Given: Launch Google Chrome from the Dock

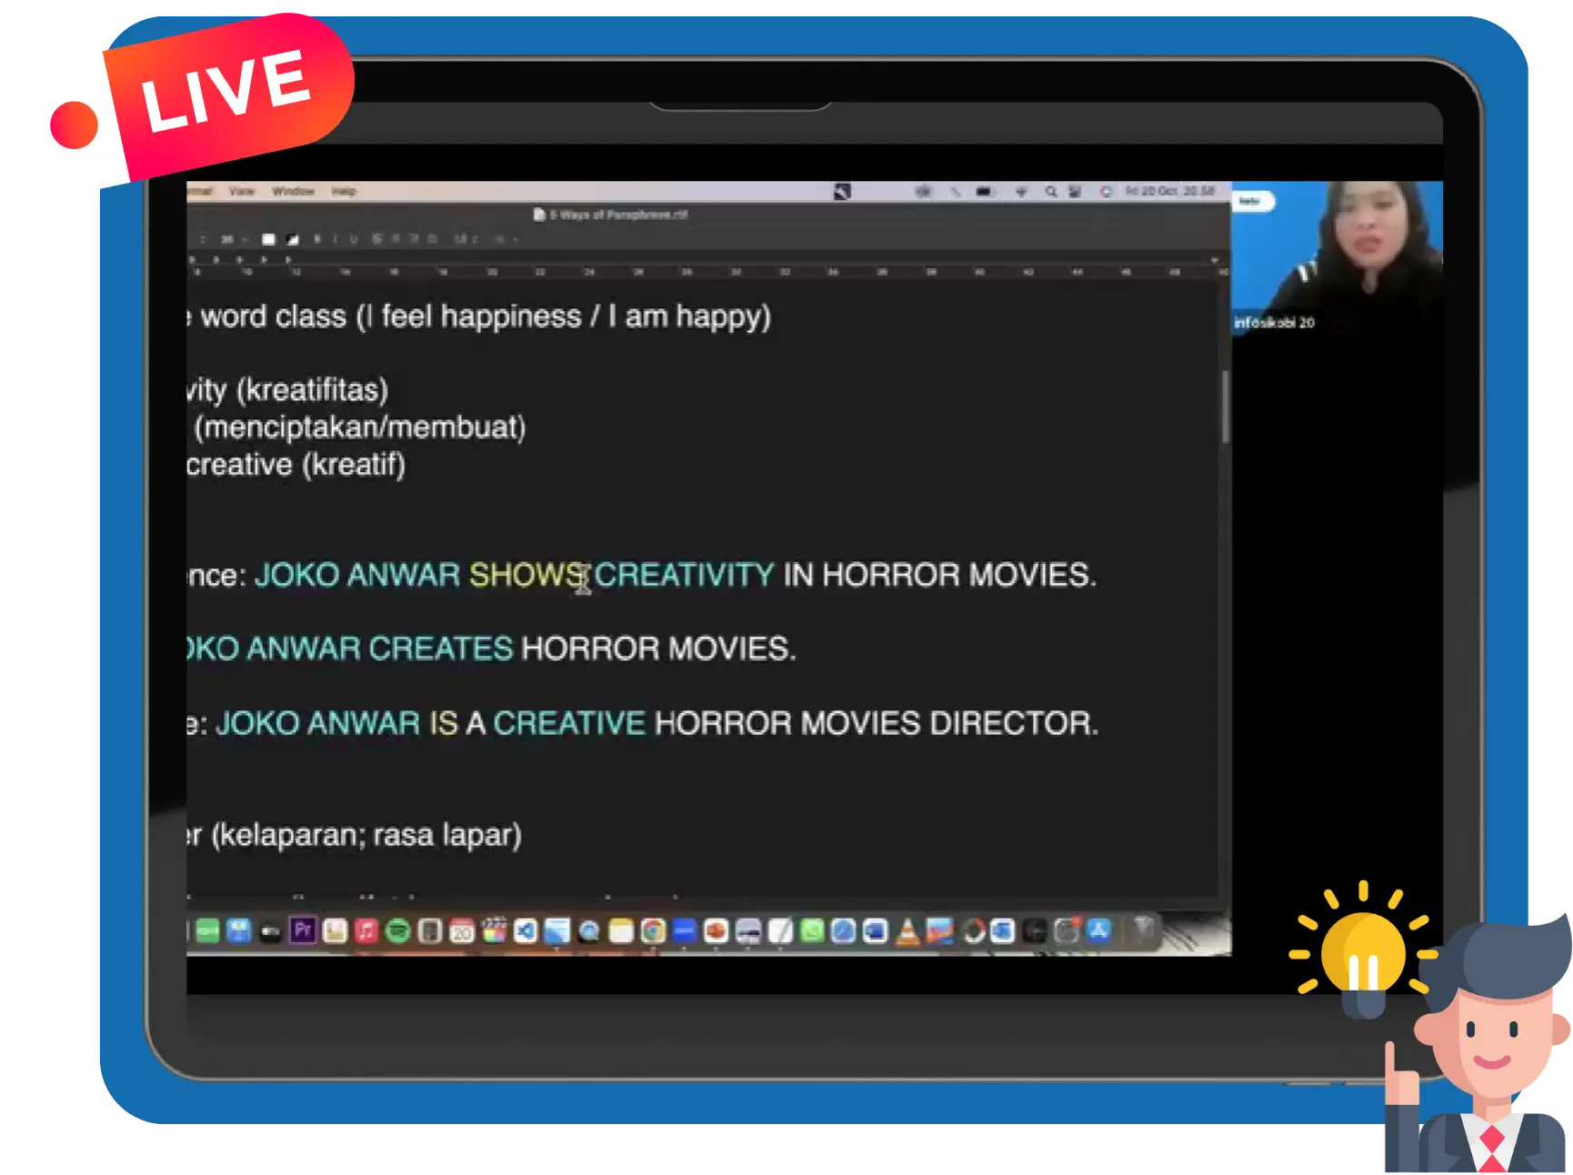Looking at the screenshot, I should pyautogui.click(x=653, y=931).
